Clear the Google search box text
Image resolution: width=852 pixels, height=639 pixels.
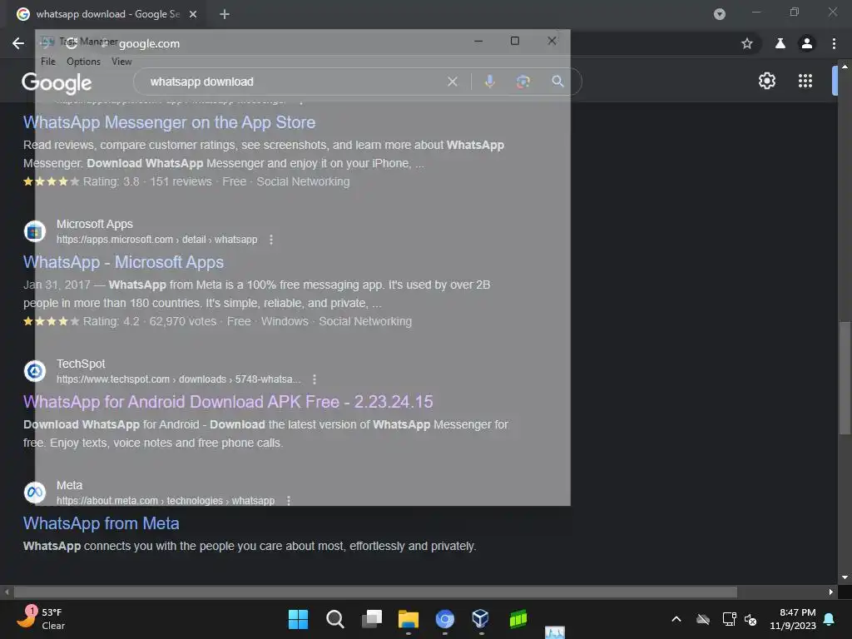click(x=452, y=82)
